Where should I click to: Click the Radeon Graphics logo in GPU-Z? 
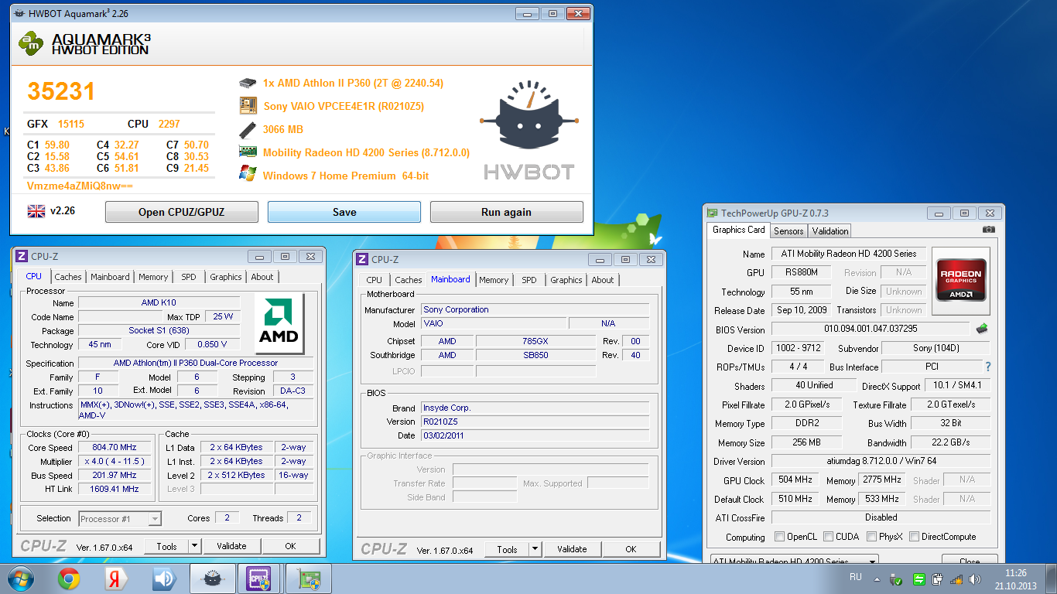(960, 281)
